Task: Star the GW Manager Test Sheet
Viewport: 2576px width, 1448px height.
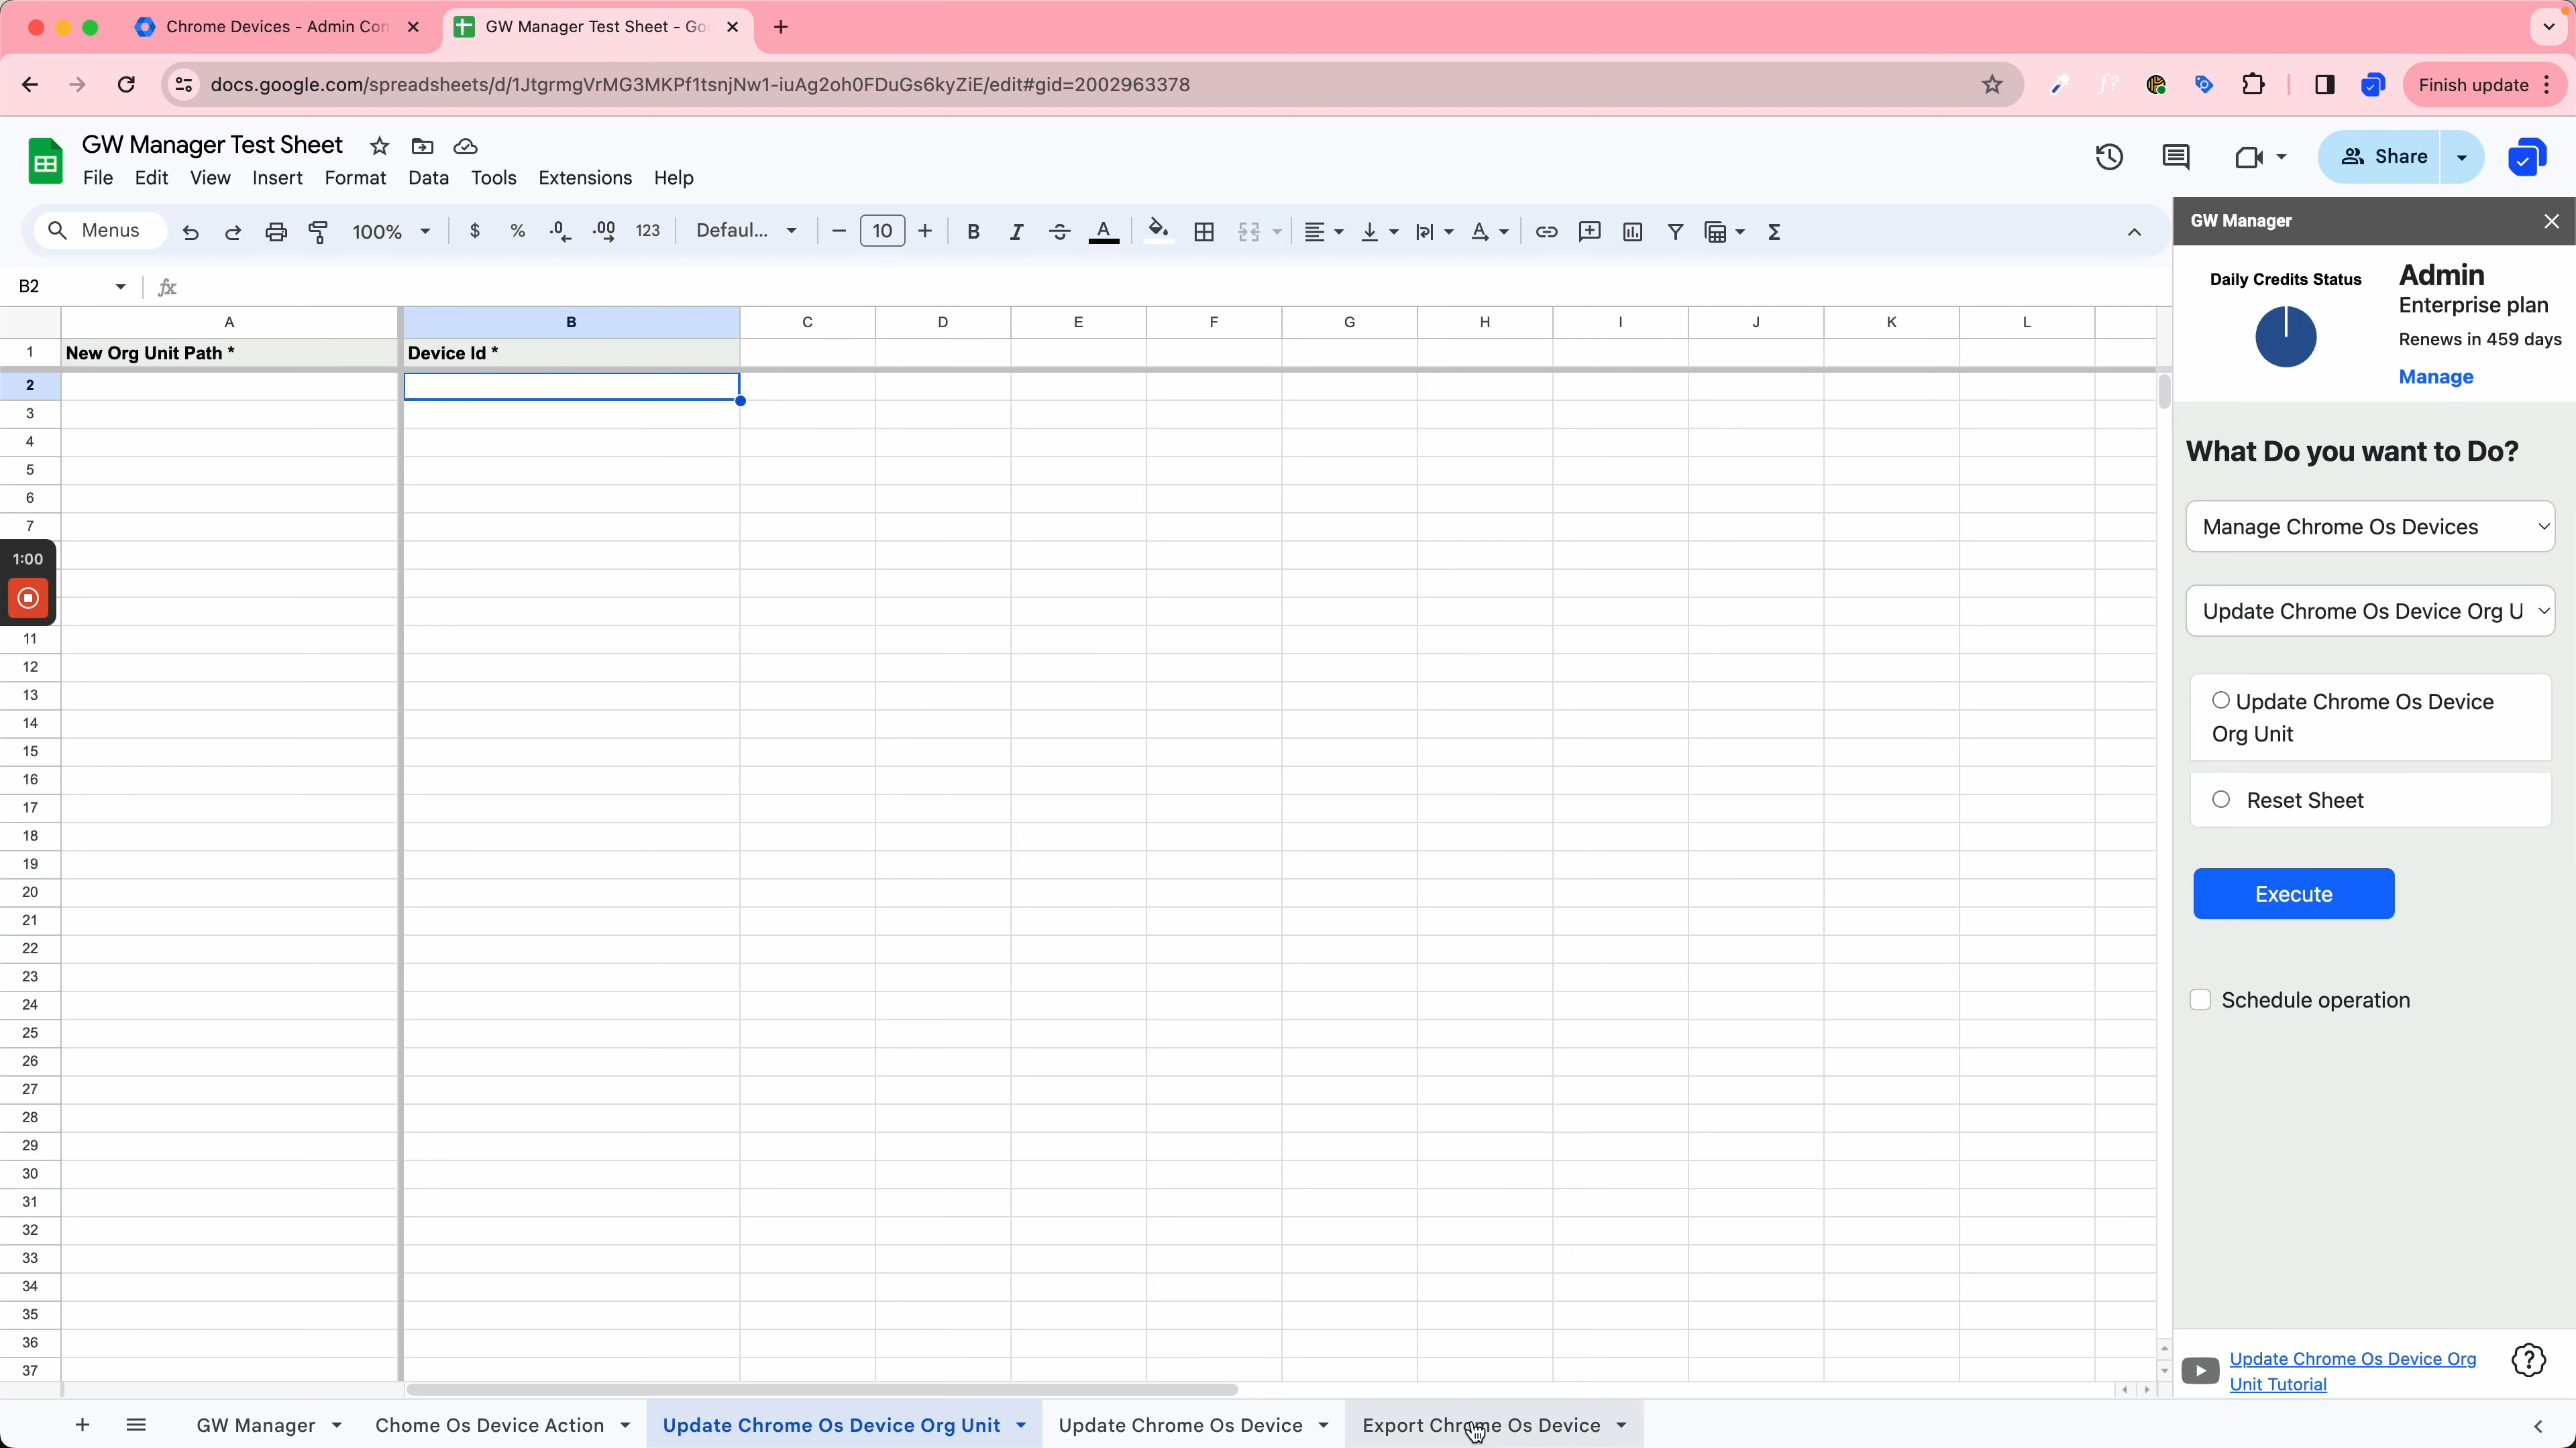Action: [x=379, y=147]
